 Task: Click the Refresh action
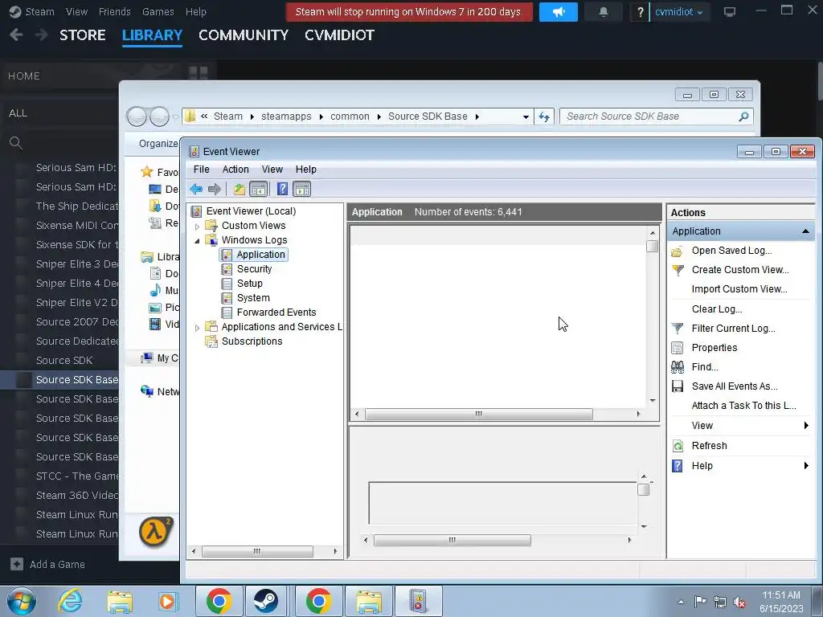pyautogui.click(x=709, y=445)
